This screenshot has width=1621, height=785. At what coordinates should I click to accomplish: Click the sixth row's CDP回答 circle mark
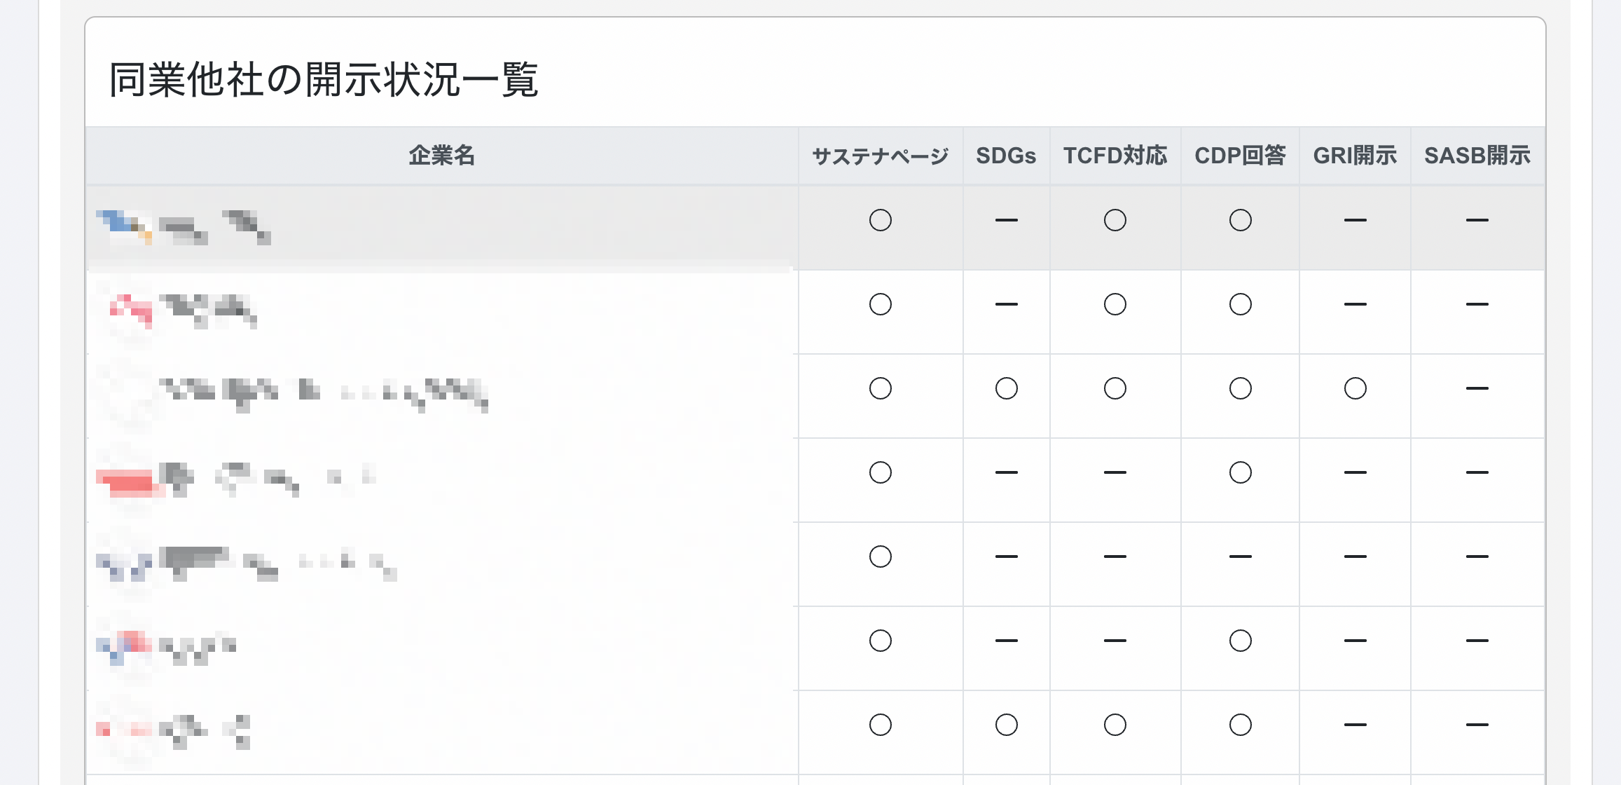(x=1240, y=641)
